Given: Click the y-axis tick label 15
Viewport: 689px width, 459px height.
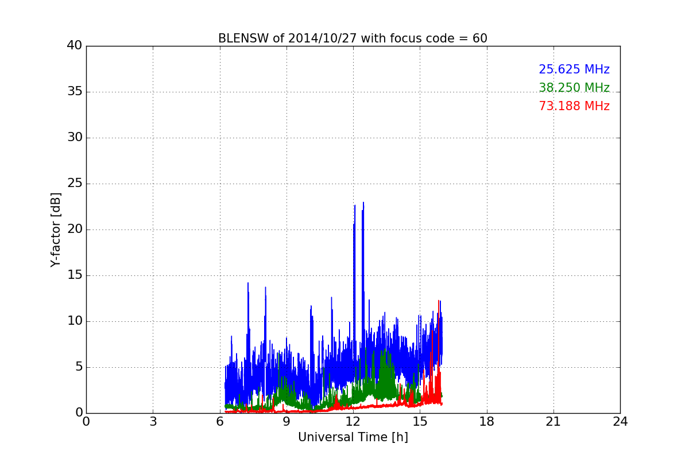Looking at the screenshot, I should tap(75, 275).
